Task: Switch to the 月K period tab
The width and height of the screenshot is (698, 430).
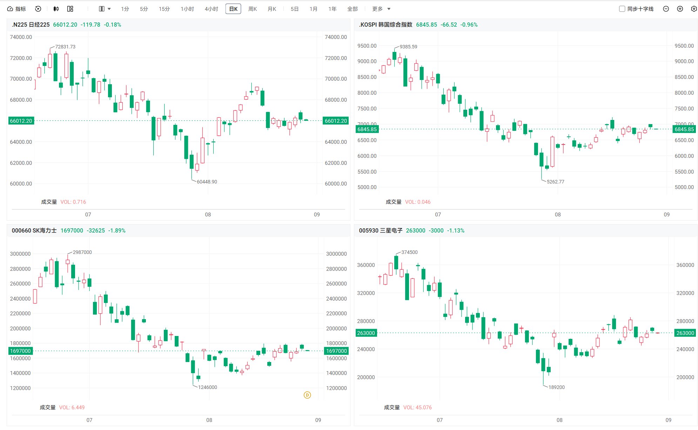Action: [x=272, y=9]
